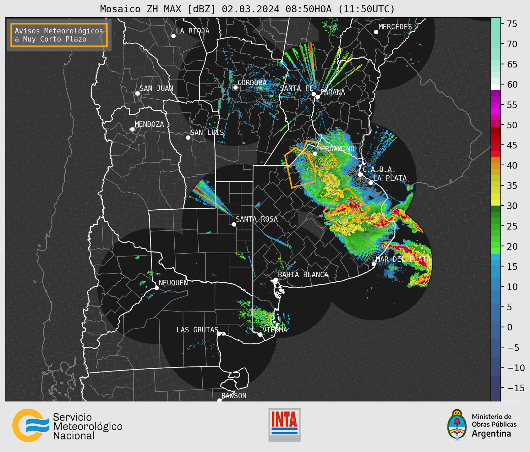Click the white 60 dBZ band on color scale
Image resolution: width=530 pixels, height=452 pixels.
coord(496,87)
